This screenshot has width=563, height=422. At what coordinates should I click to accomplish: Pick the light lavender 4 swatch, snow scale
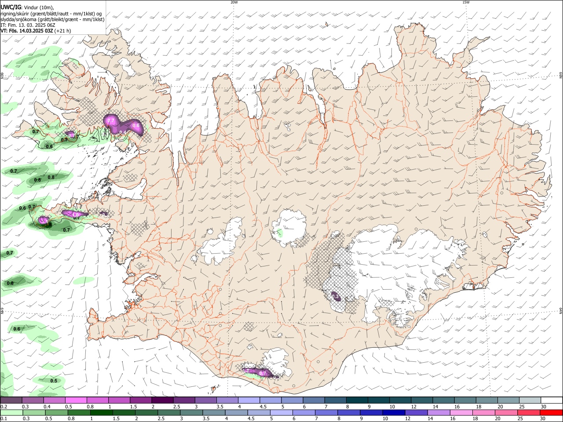249,400
